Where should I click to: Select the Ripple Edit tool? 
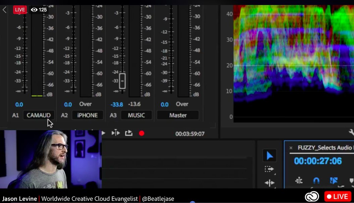pos(269,182)
